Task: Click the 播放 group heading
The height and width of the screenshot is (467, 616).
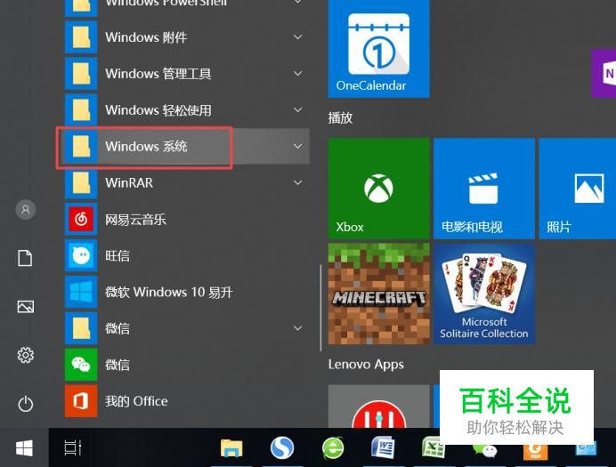Action: tap(340, 117)
